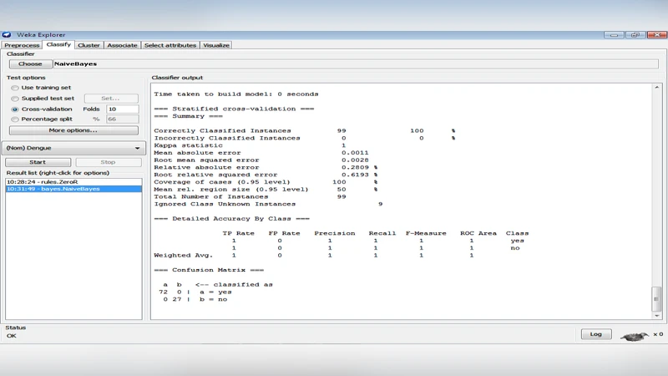
Task: Select the Supplied test set option
Action: click(15, 99)
